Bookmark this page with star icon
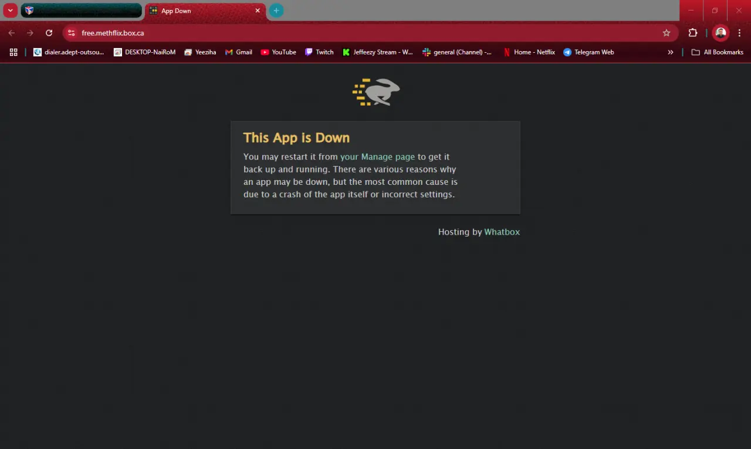This screenshot has height=449, width=751. (x=667, y=33)
